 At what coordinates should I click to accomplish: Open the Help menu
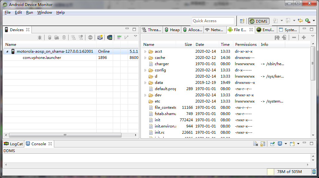[60, 12]
